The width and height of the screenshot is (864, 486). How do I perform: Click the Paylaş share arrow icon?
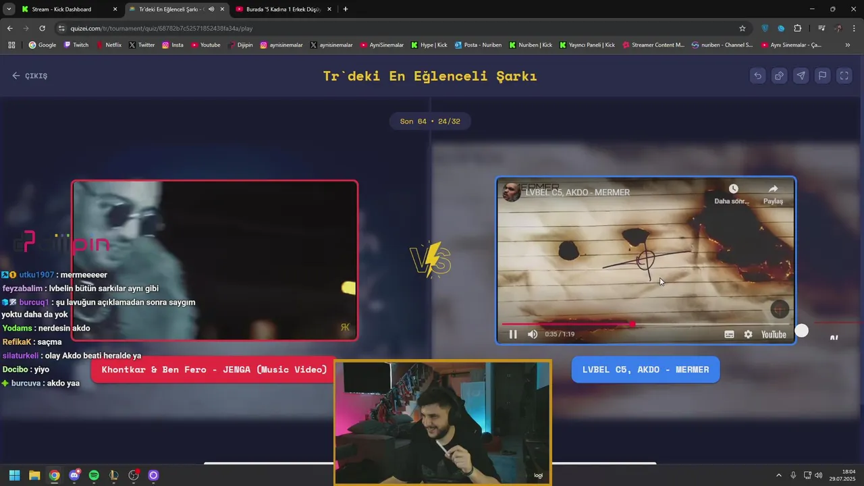point(773,189)
